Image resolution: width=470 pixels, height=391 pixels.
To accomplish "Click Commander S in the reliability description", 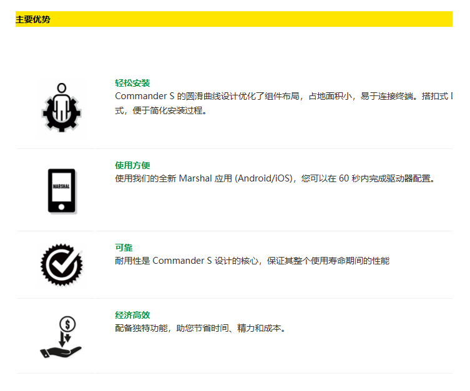I will [x=182, y=261].
